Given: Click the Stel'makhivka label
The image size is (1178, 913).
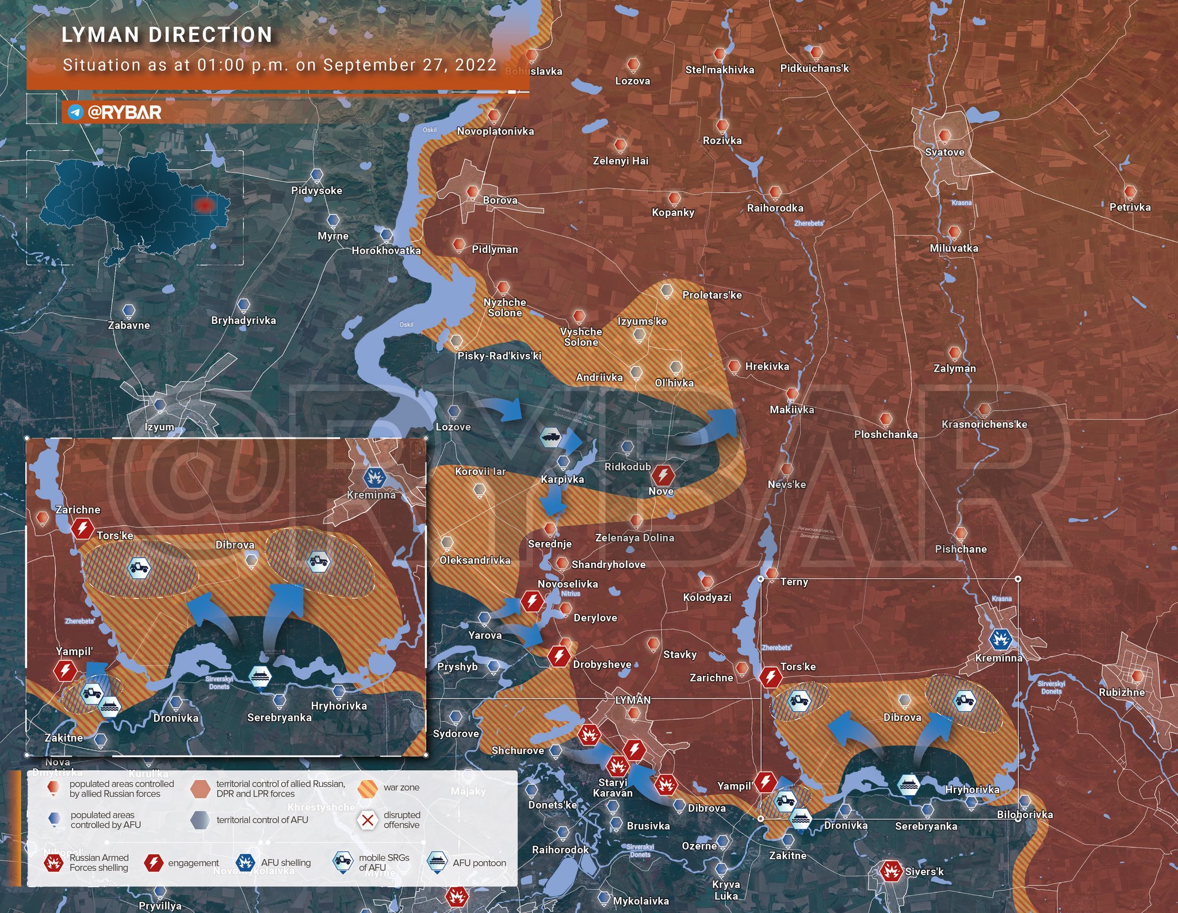Looking at the screenshot, I should pyautogui.click(x=720, y=70).
